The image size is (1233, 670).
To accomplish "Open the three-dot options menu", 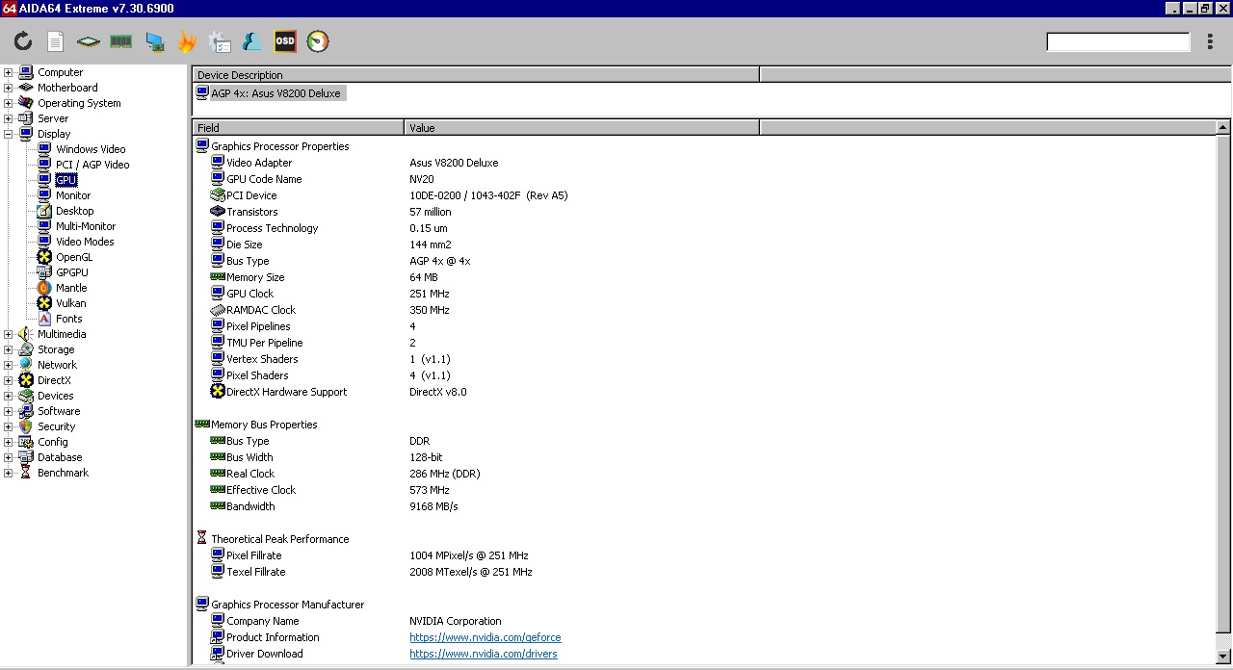I will tap(1210, 41).
